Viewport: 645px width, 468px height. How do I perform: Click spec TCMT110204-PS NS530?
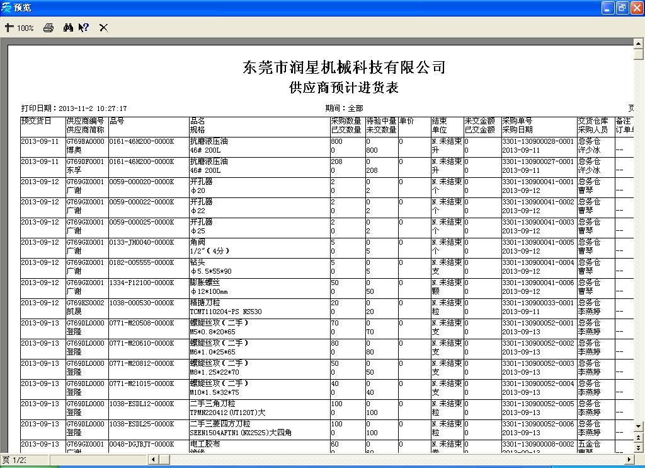coord(226,312)
